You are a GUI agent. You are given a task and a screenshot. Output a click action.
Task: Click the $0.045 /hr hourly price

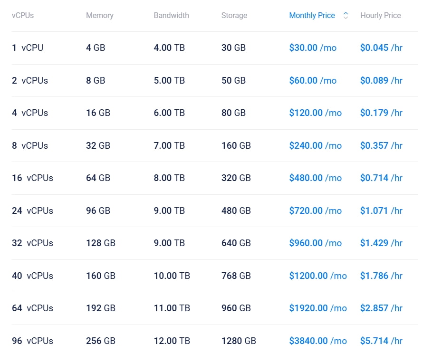point(381,48)
